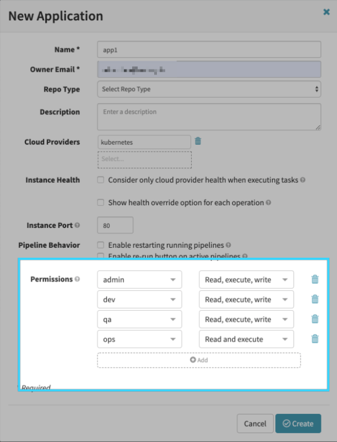
Task: Open the admin role dropdown
Action: (139, 280)
